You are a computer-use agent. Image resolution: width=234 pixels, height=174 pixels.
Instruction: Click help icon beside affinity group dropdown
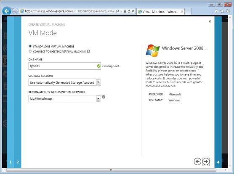(104, 97)
